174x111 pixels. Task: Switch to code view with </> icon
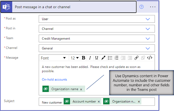click(x=150, y=58)
